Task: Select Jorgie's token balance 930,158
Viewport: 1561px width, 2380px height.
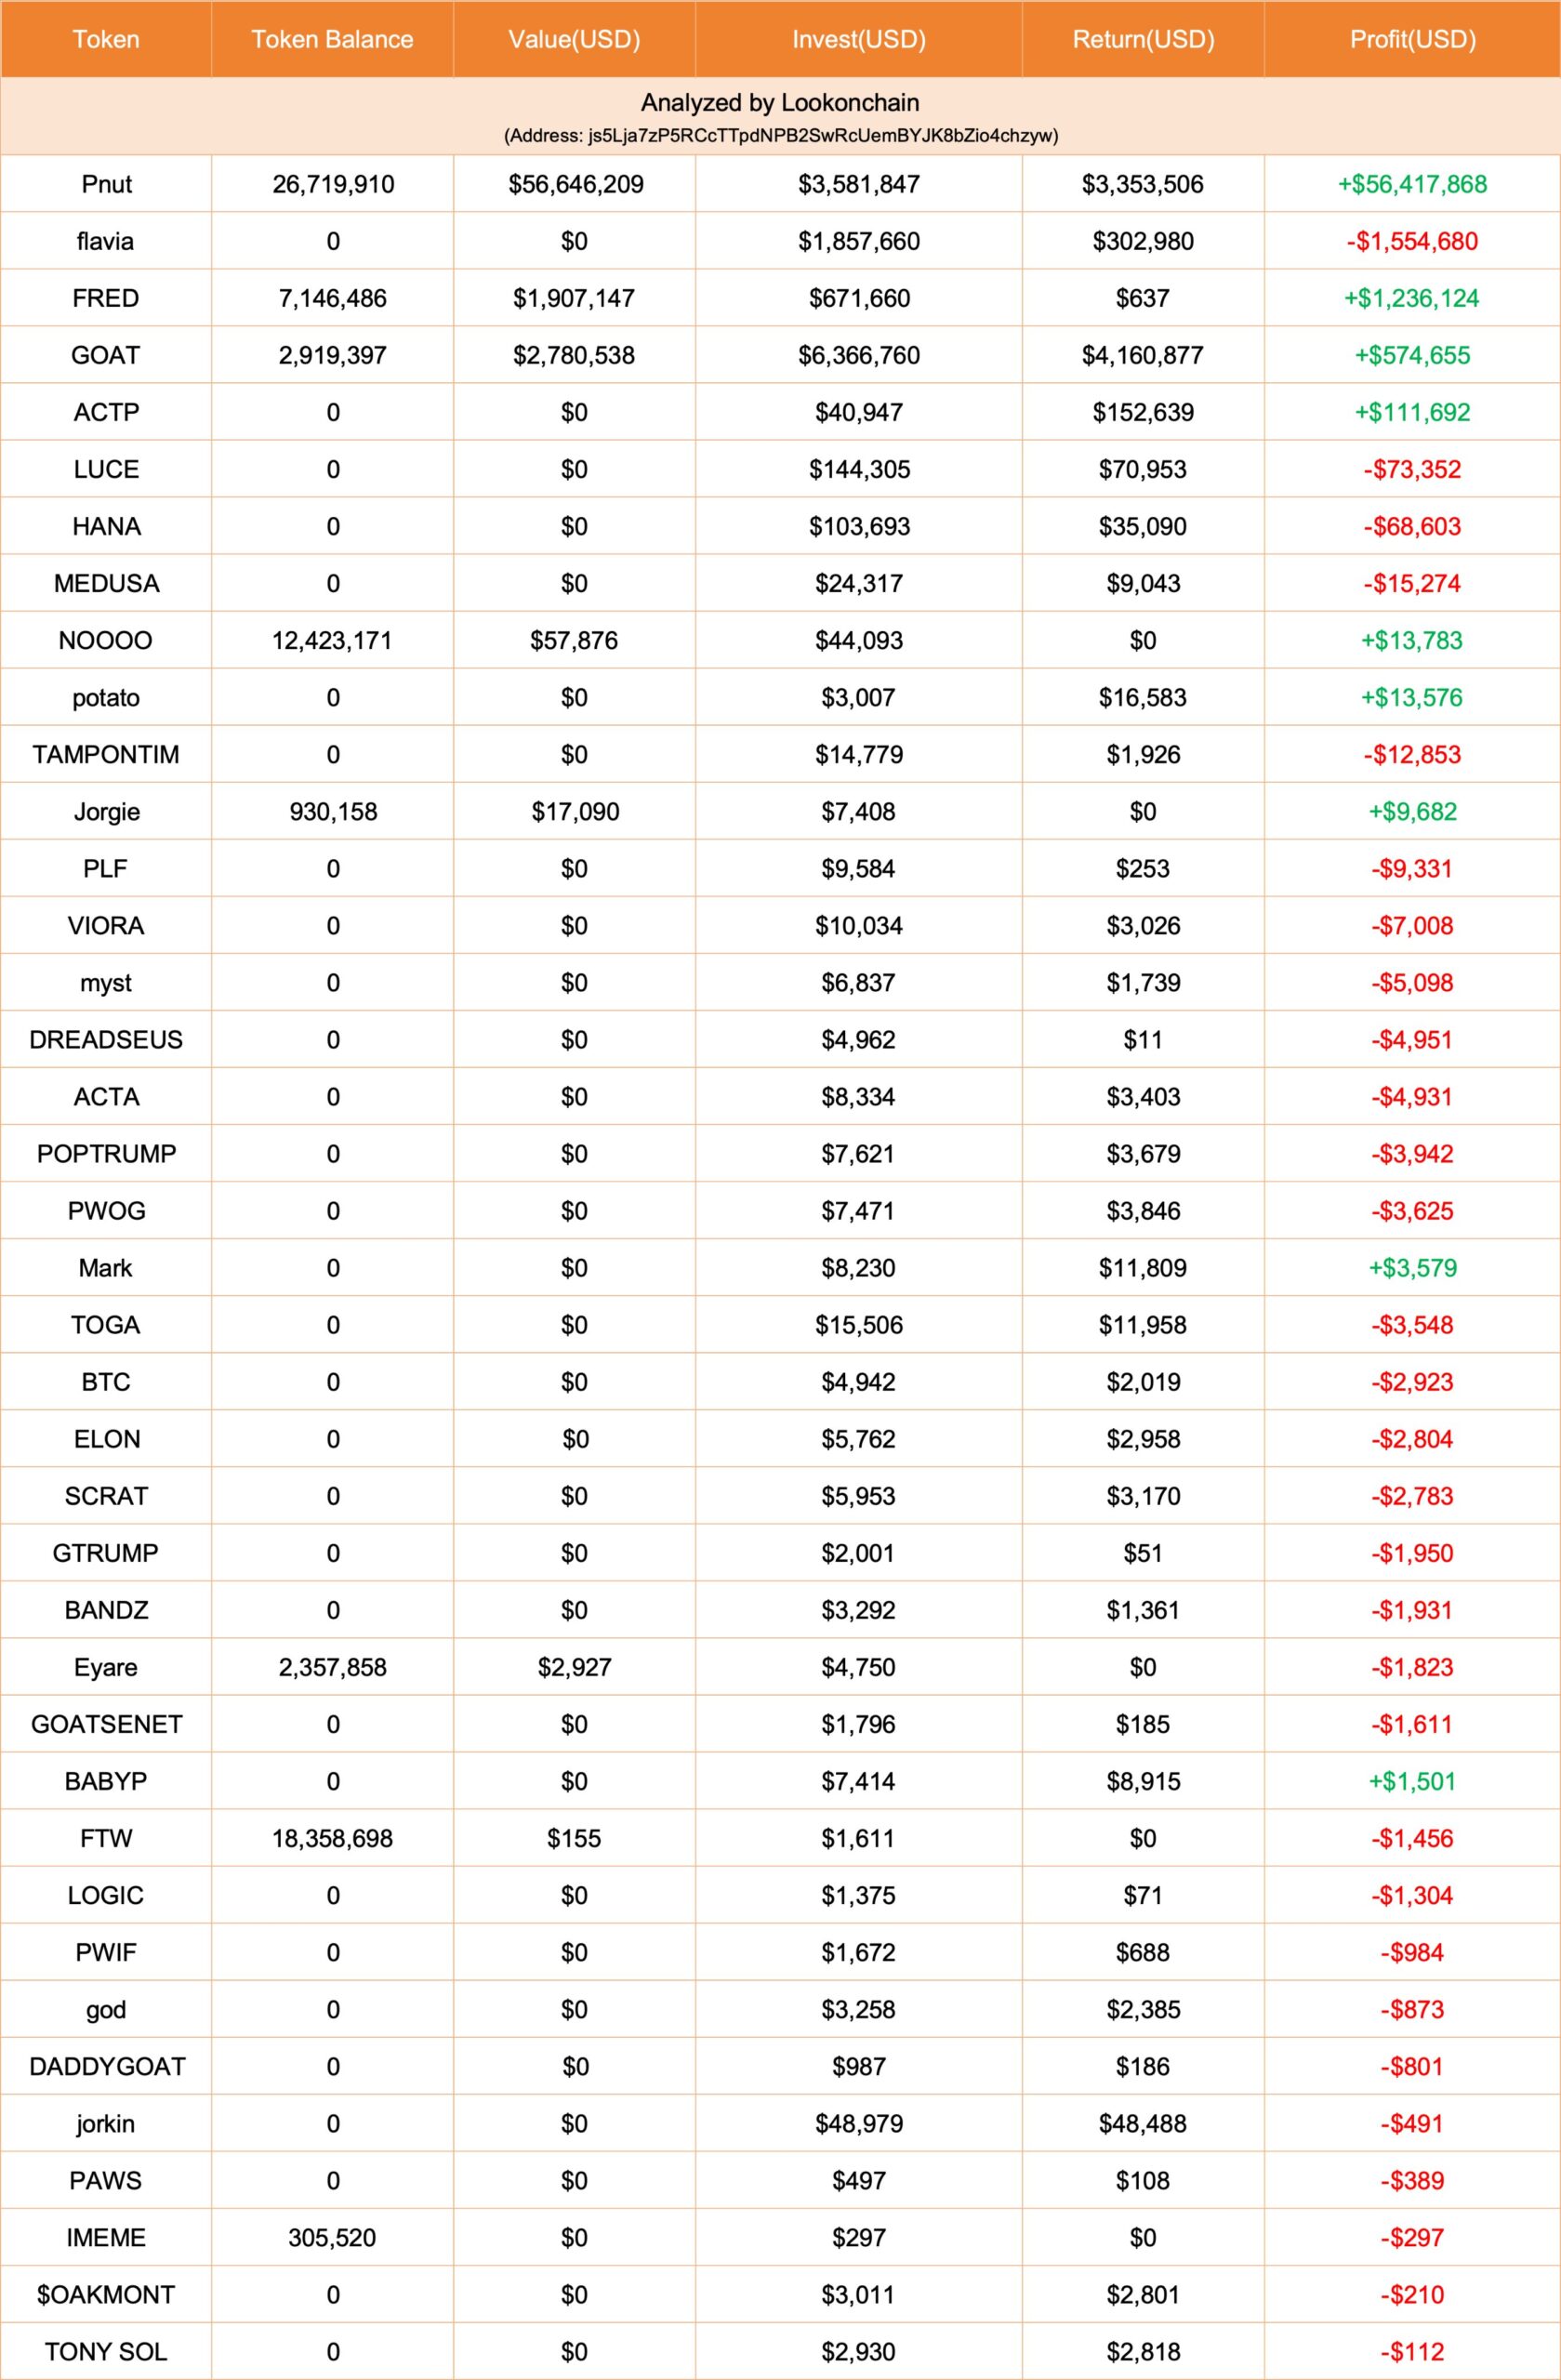Action: 332,811
